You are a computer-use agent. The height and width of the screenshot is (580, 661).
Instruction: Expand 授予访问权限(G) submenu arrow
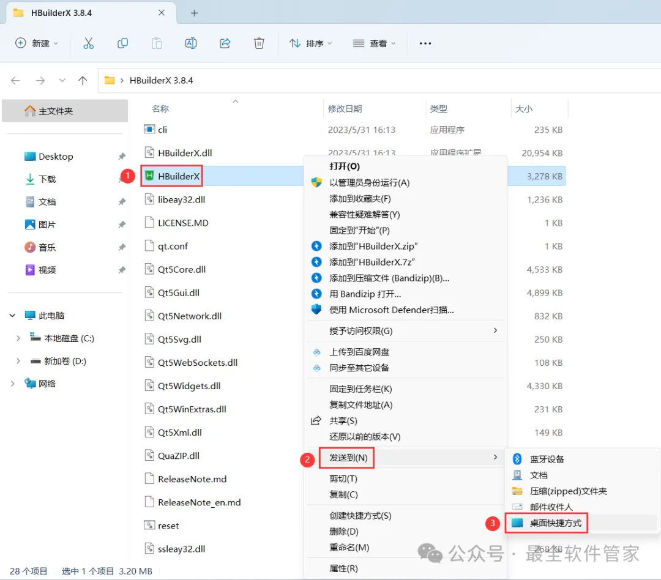click(x=495, y=330)
